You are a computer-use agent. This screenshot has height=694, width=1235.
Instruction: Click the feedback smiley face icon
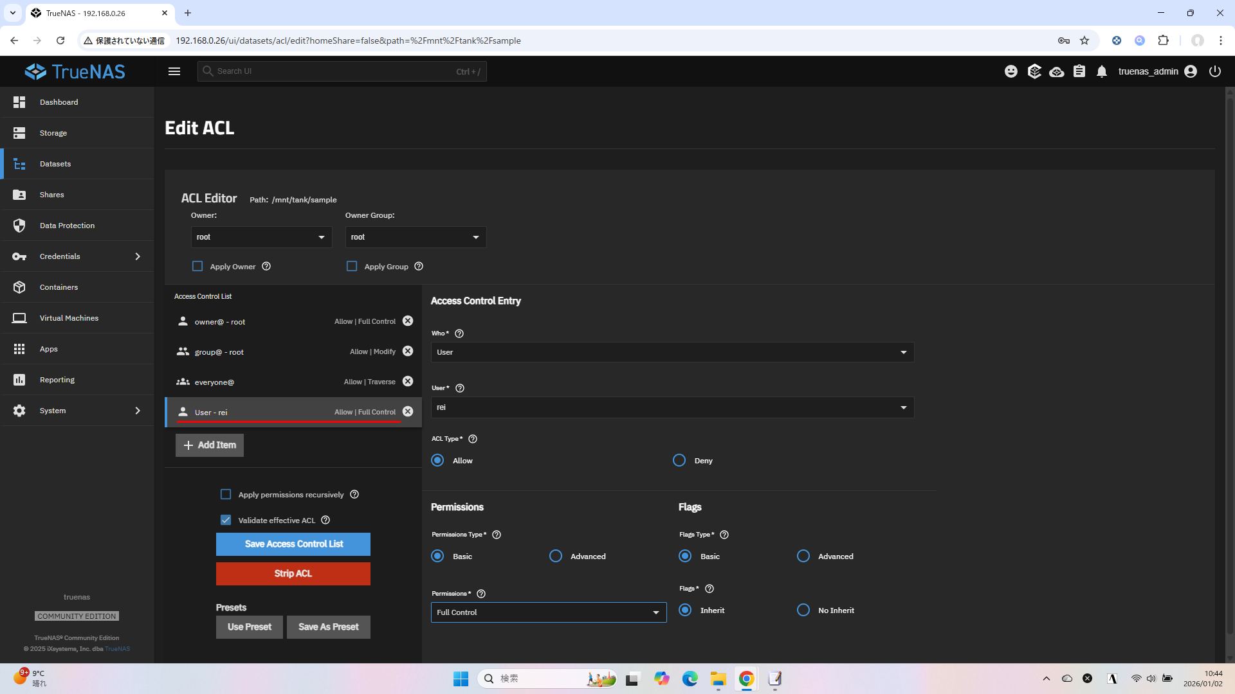click(x=1011, y=71)
